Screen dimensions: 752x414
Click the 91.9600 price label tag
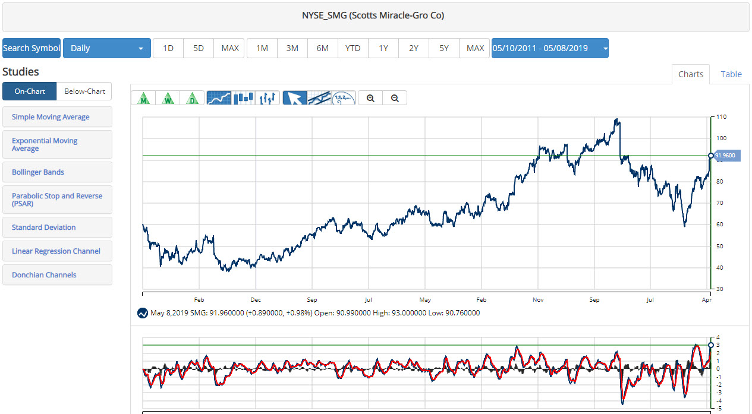click(x=728, y=156)
